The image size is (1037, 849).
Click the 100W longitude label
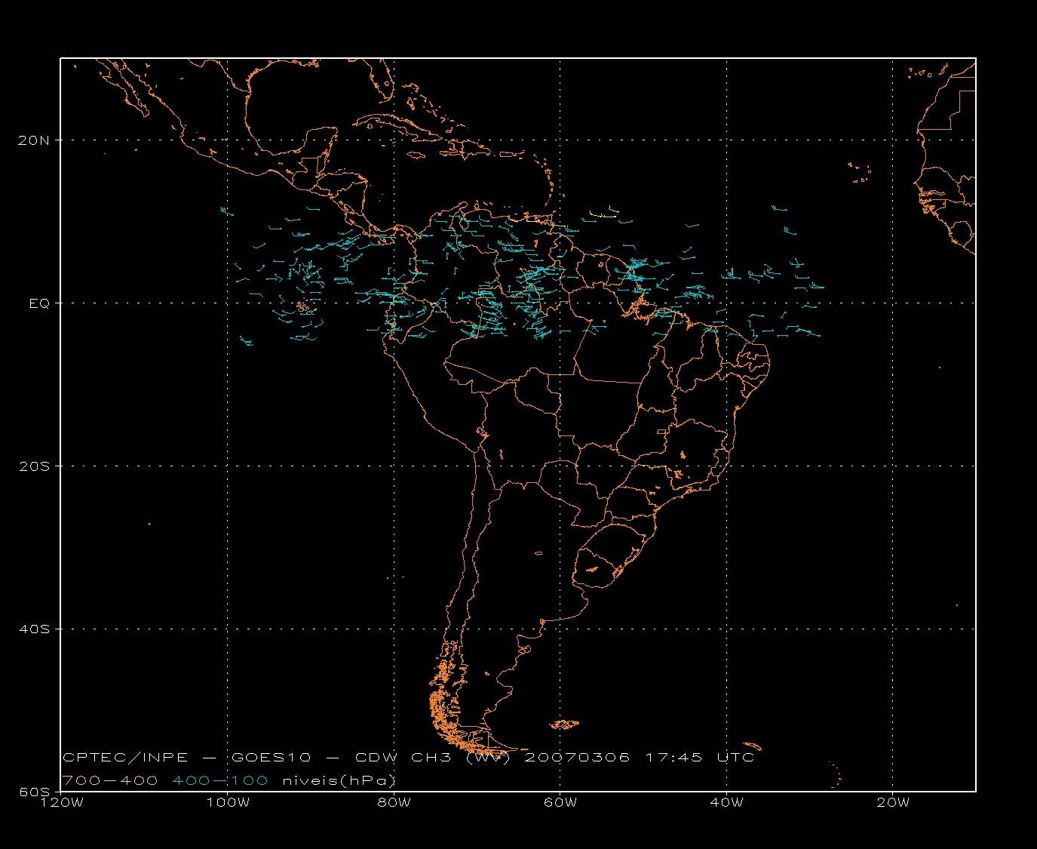click(x=228, y=802)
